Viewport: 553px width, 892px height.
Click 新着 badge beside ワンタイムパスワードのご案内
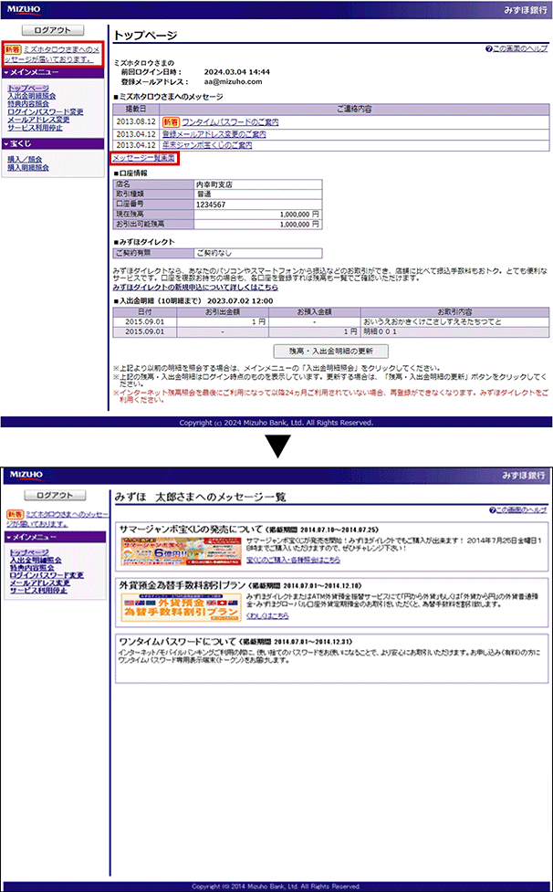171,121
